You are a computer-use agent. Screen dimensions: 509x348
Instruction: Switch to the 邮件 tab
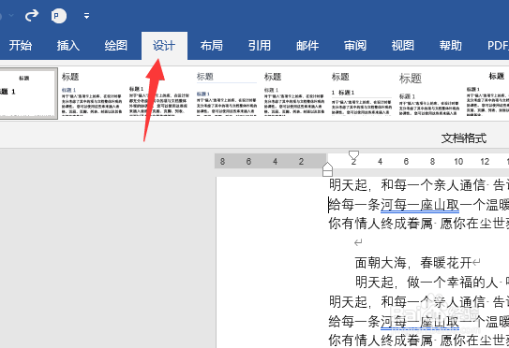pos(307,46)
